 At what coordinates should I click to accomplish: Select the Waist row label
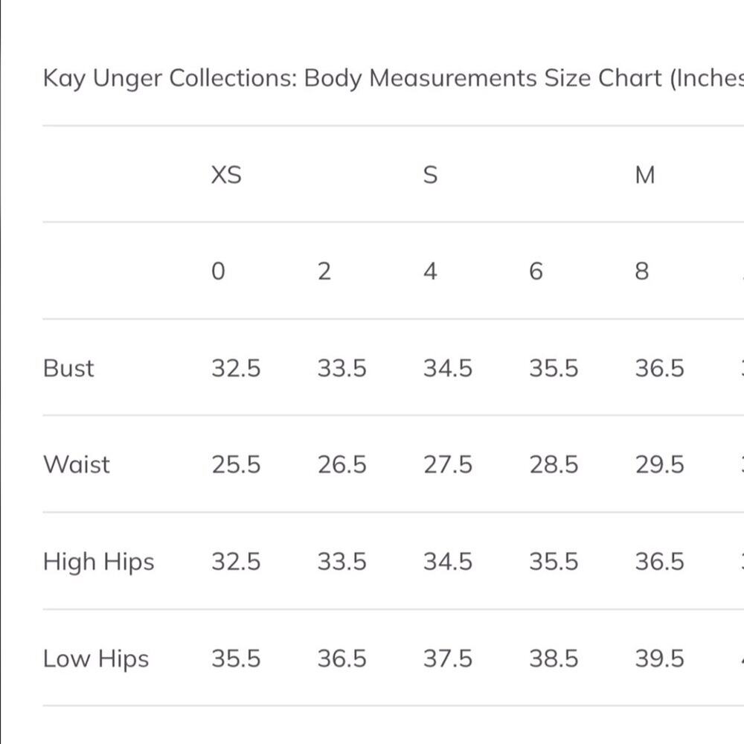(x=77, y=464)
